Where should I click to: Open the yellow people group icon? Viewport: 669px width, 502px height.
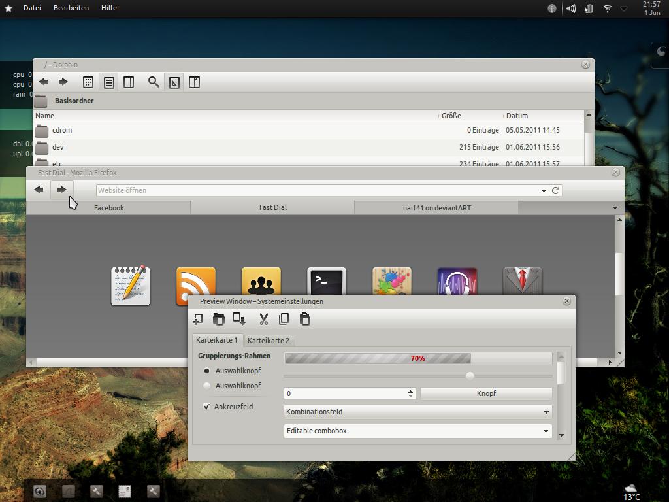[261, 281]
